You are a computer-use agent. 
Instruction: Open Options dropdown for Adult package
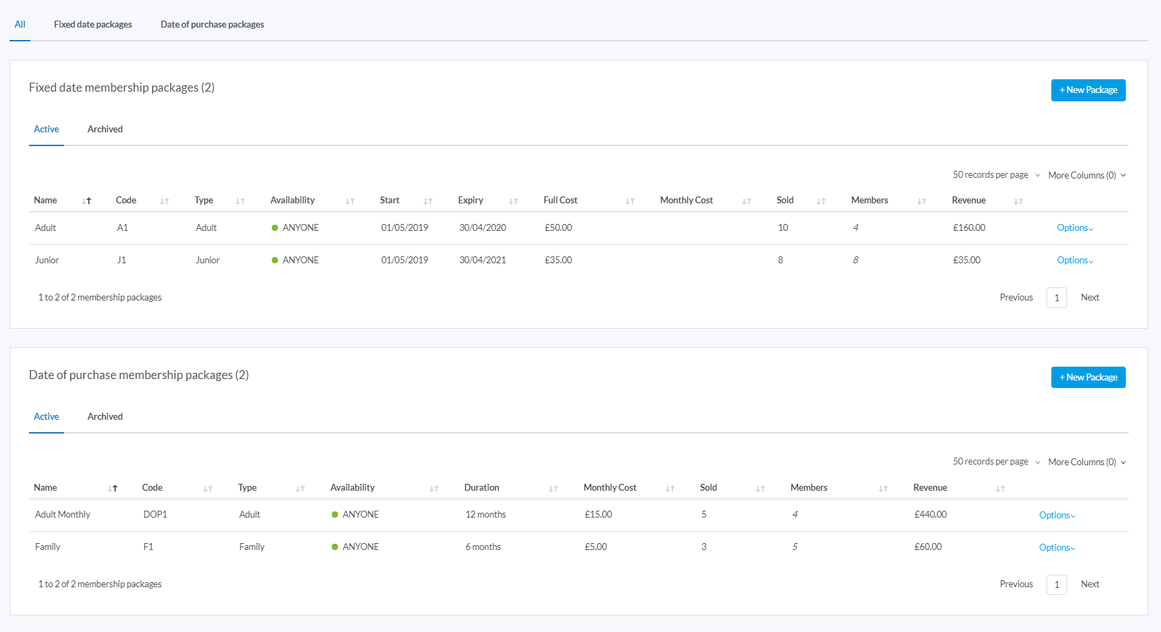click(1075, 228)
